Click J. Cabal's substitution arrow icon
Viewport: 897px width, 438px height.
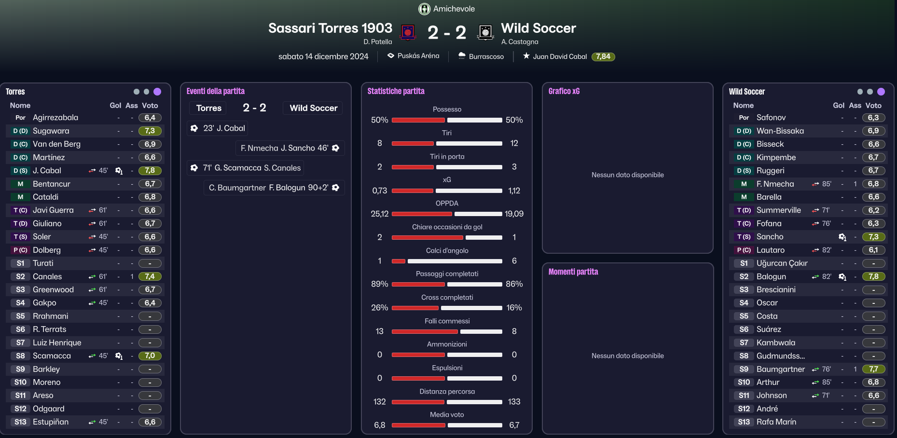click(92, 171)
